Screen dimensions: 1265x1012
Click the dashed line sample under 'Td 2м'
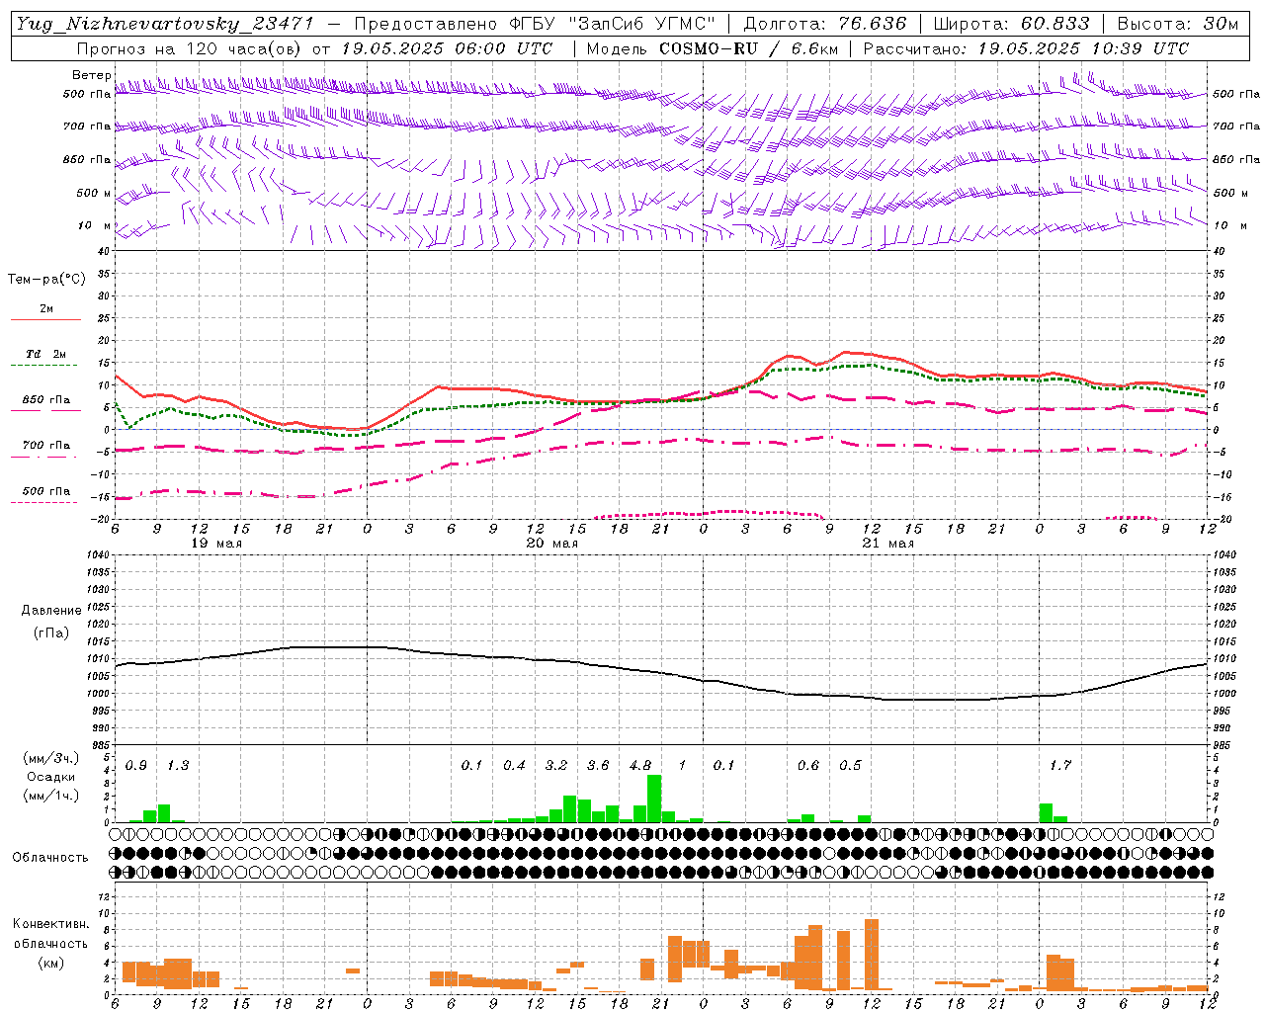pyautogui.click(x=43, y=366)
